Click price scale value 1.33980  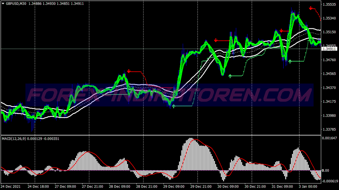(x=329, y=115)
